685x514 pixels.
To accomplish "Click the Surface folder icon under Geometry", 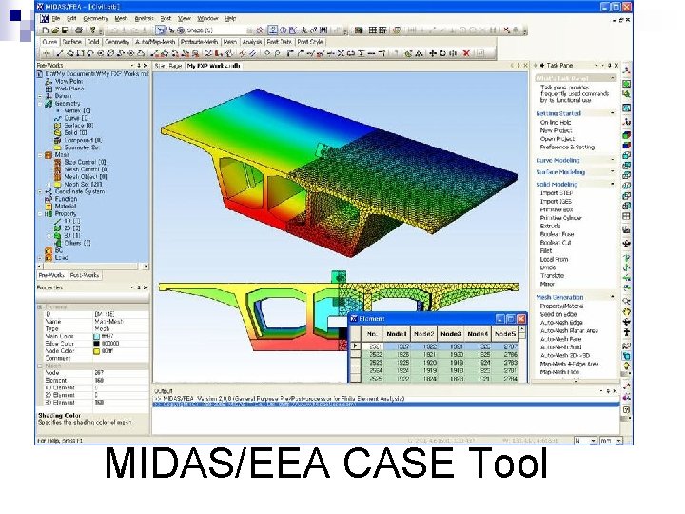I will pos(57,126).
